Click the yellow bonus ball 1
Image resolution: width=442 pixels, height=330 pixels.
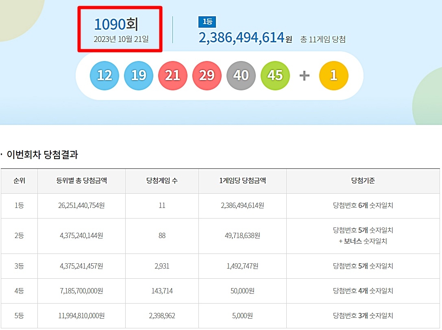333,76
